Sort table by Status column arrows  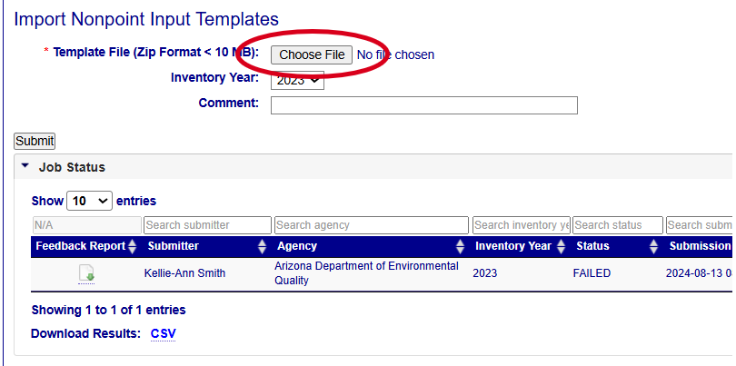pos(654,246)
